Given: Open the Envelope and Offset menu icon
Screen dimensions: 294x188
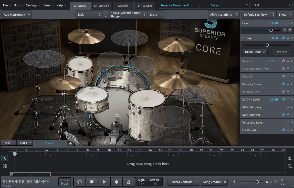Looking at the screenshot, I should 288,69.
